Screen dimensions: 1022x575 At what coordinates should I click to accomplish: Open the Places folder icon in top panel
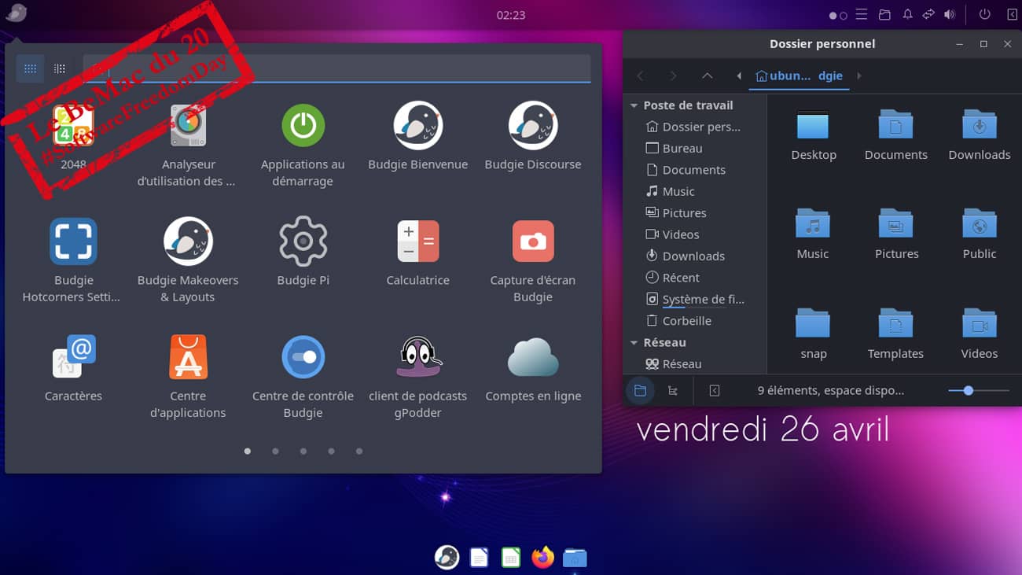click(884, 14)
